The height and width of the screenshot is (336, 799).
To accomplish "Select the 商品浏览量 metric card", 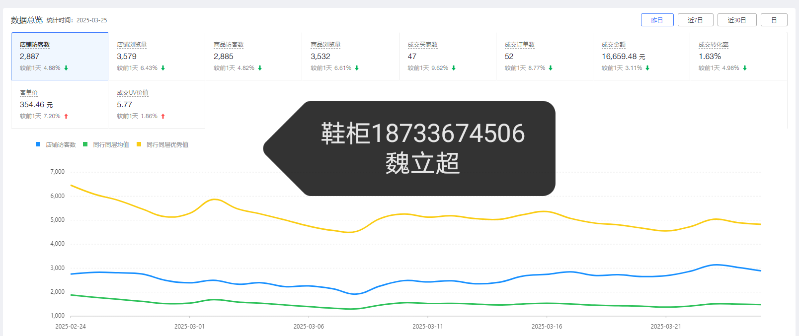I will tap(350, 56).
